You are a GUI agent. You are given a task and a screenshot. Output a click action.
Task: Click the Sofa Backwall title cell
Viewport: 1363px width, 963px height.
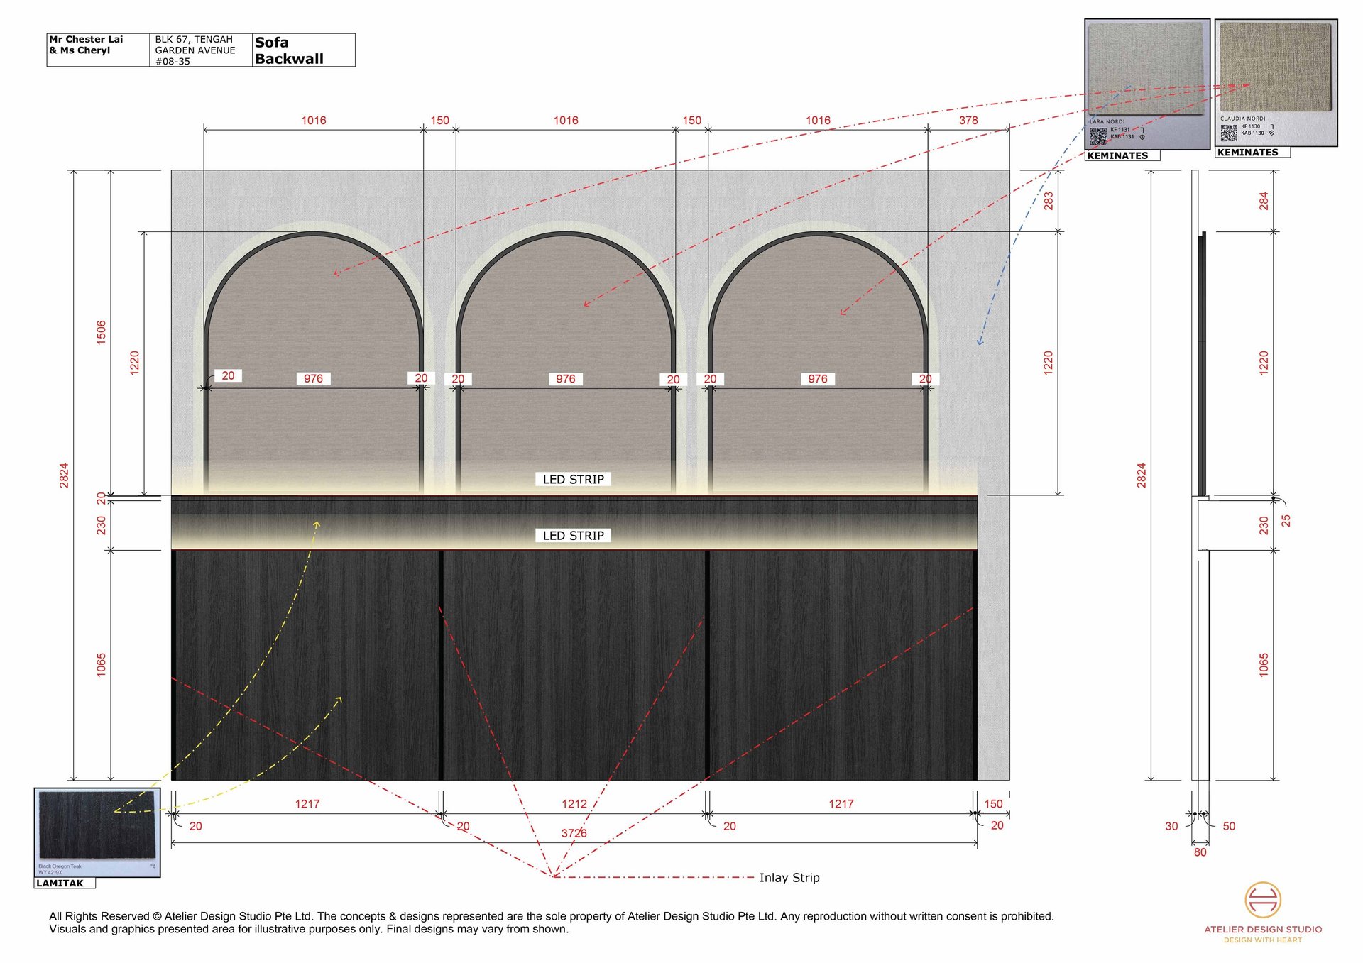[x=303, y=50]
